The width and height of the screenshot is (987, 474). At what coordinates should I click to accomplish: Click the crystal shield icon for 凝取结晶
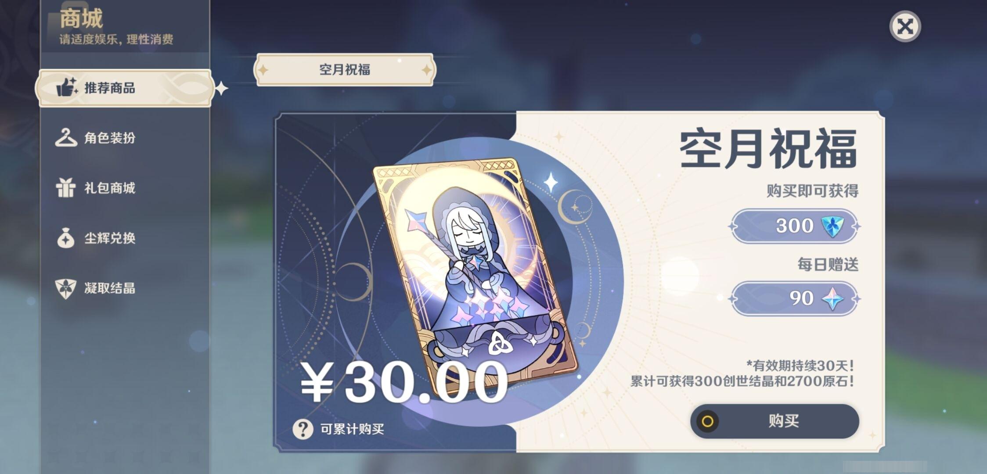click(66, 288)
